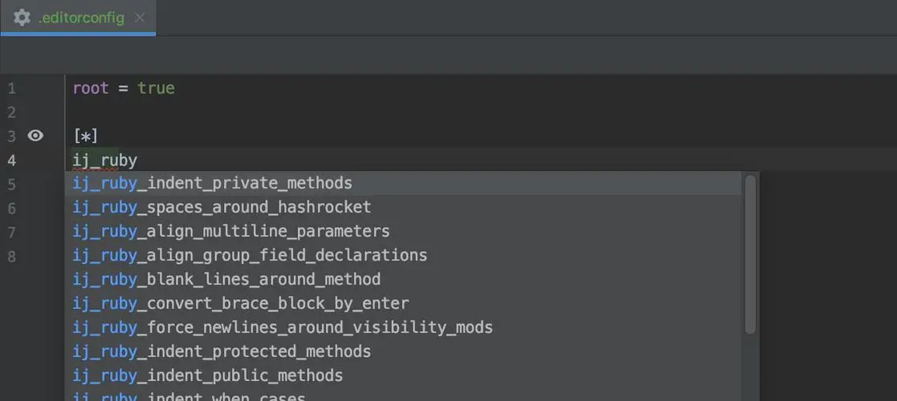Choose ij_ruby_spaces_around_hashrocket suggestion
897x401 pixels.
click(x=403, y=207)
